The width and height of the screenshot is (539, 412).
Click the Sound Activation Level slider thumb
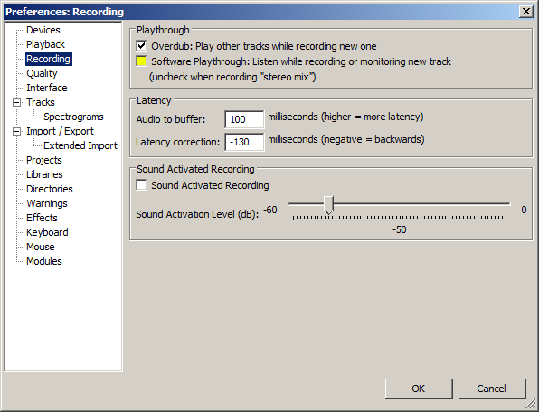tap(329, 205)
